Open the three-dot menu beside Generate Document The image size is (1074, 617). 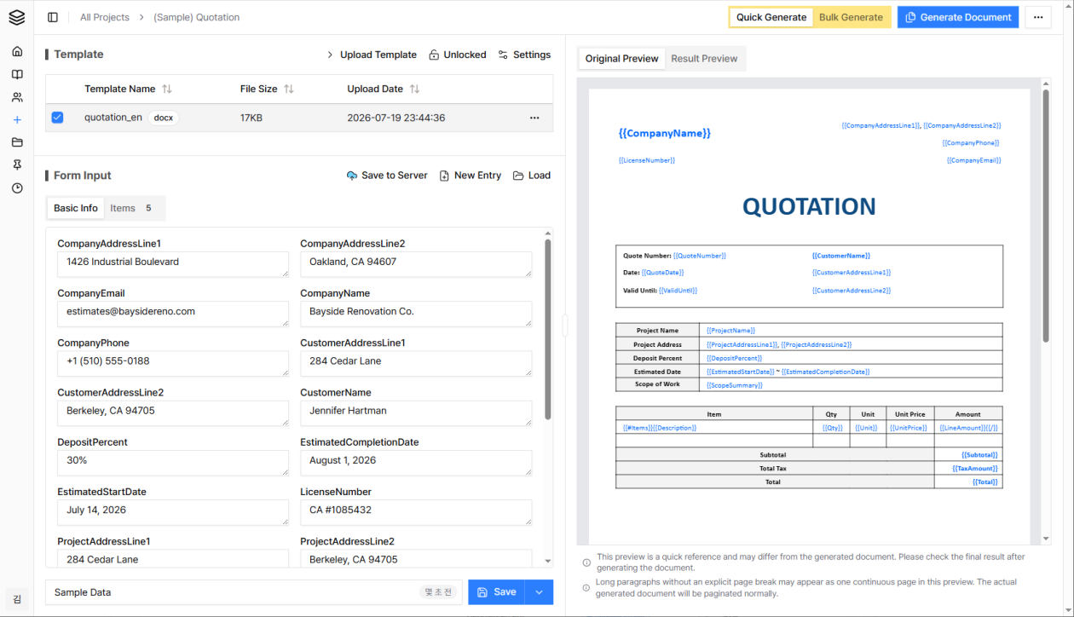(1037, 17)
